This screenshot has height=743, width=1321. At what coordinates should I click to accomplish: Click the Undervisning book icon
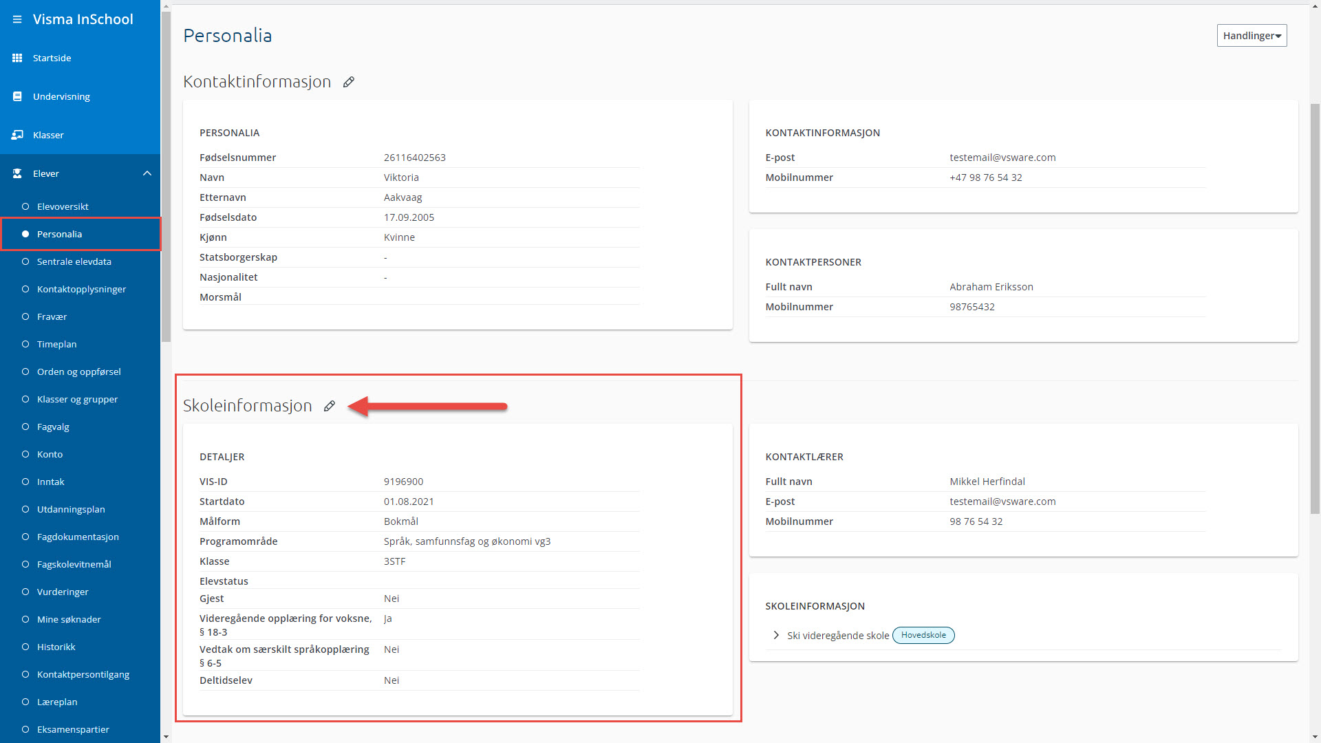(x=17, y=96)
